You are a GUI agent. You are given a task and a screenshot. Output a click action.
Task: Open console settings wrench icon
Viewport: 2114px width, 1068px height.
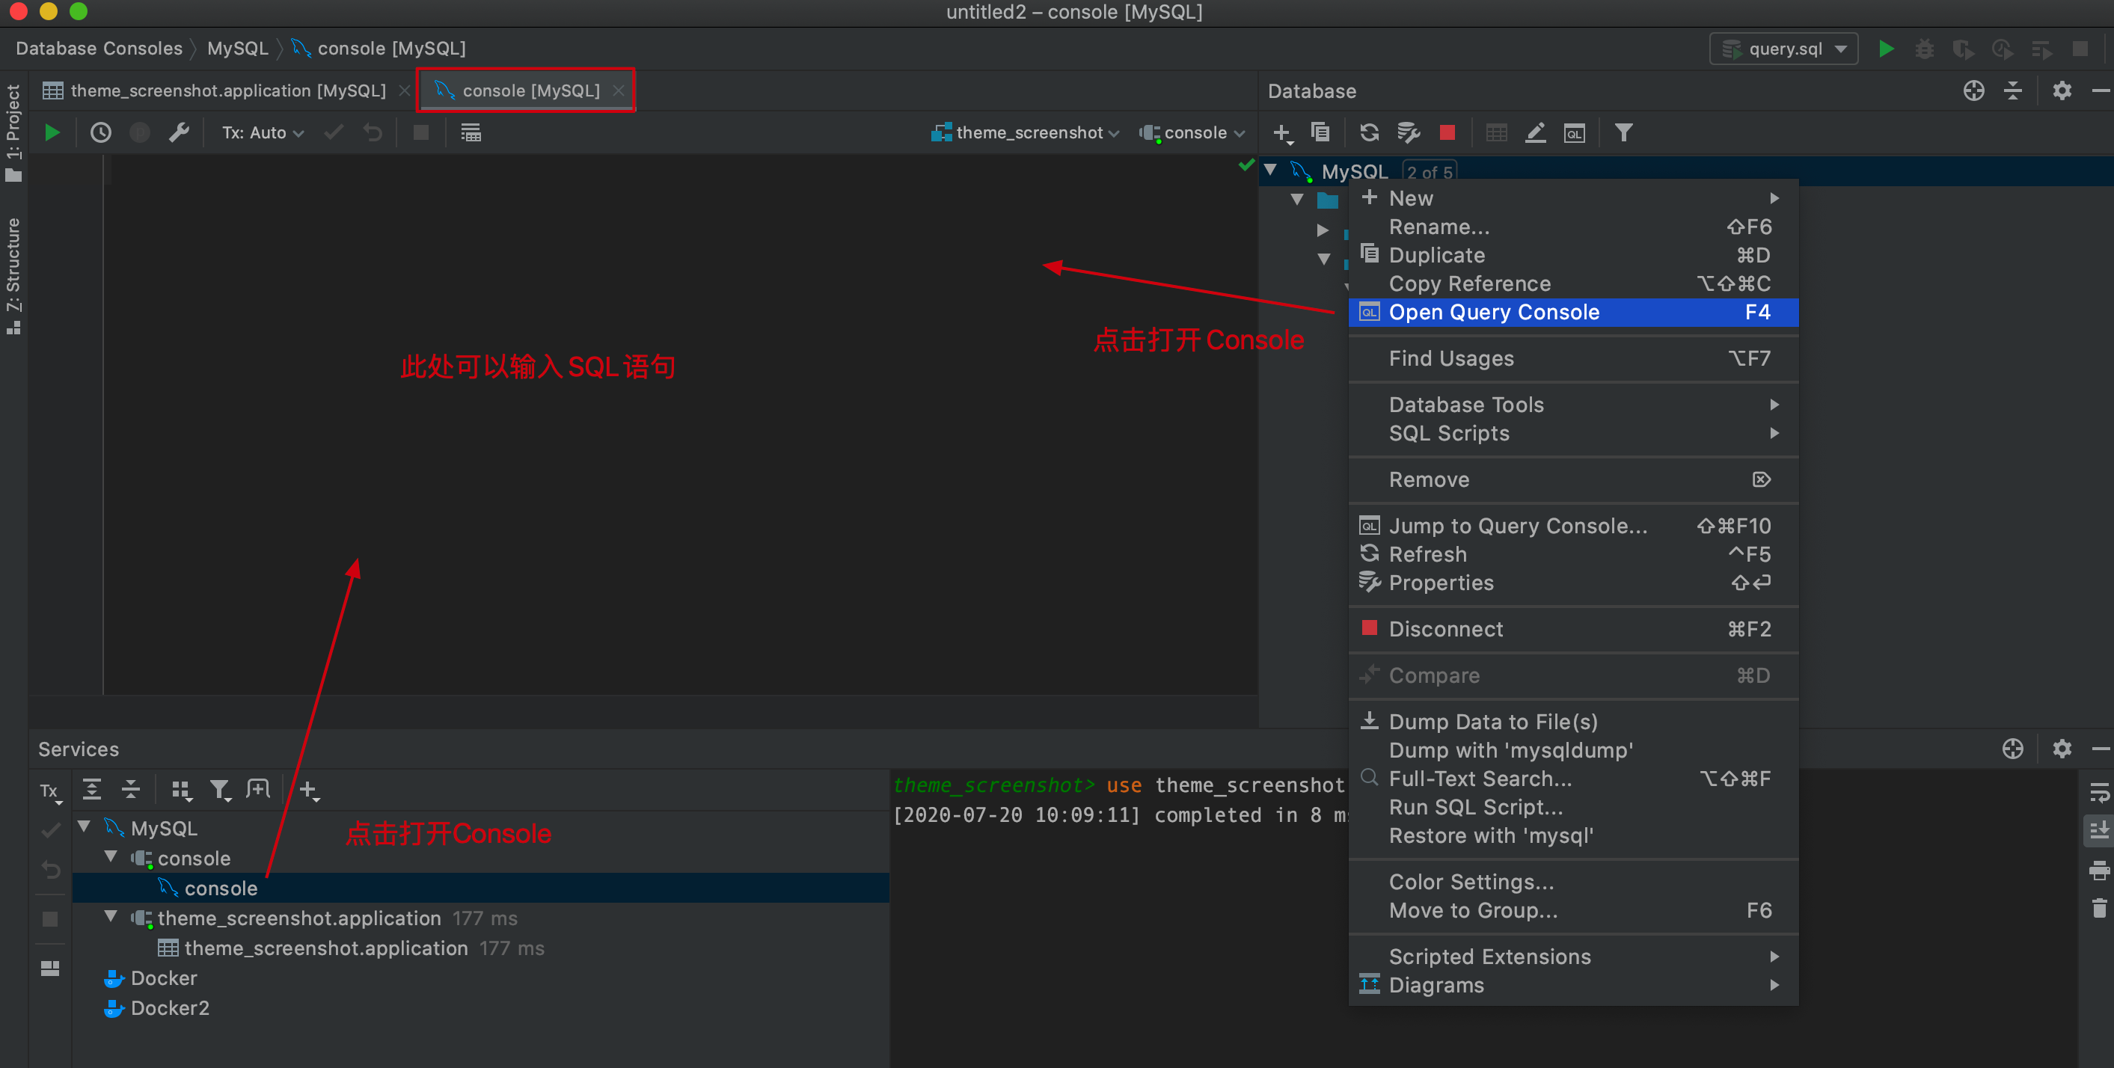click(179, 133)
